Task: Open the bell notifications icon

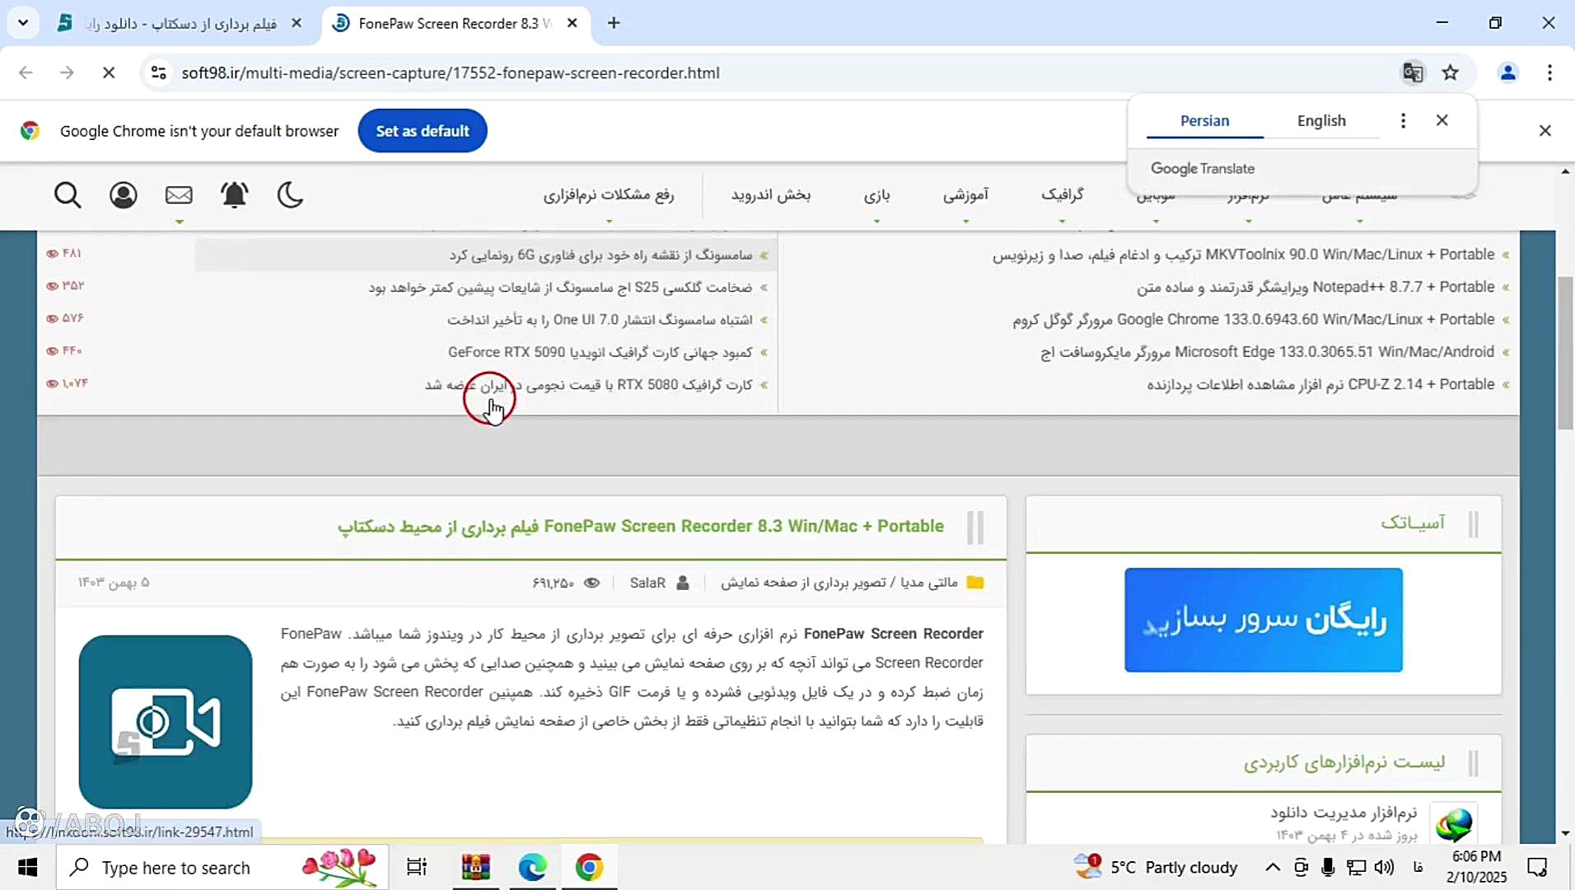Action: [235, 195]
